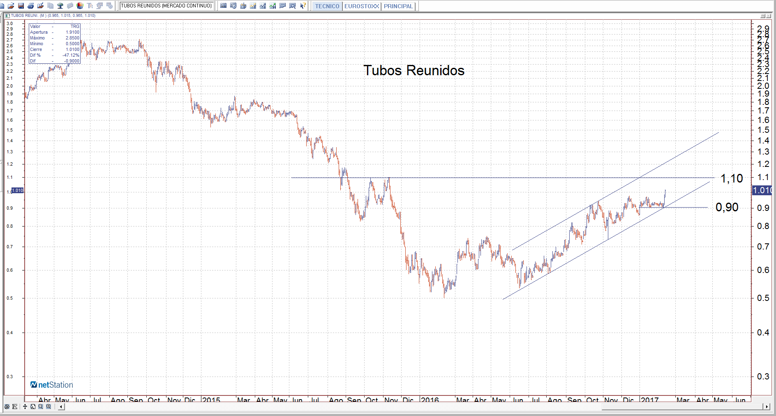Click the blue factory chart icon
Viewport: 776px width, 416px height.
(x=243, y=6)
